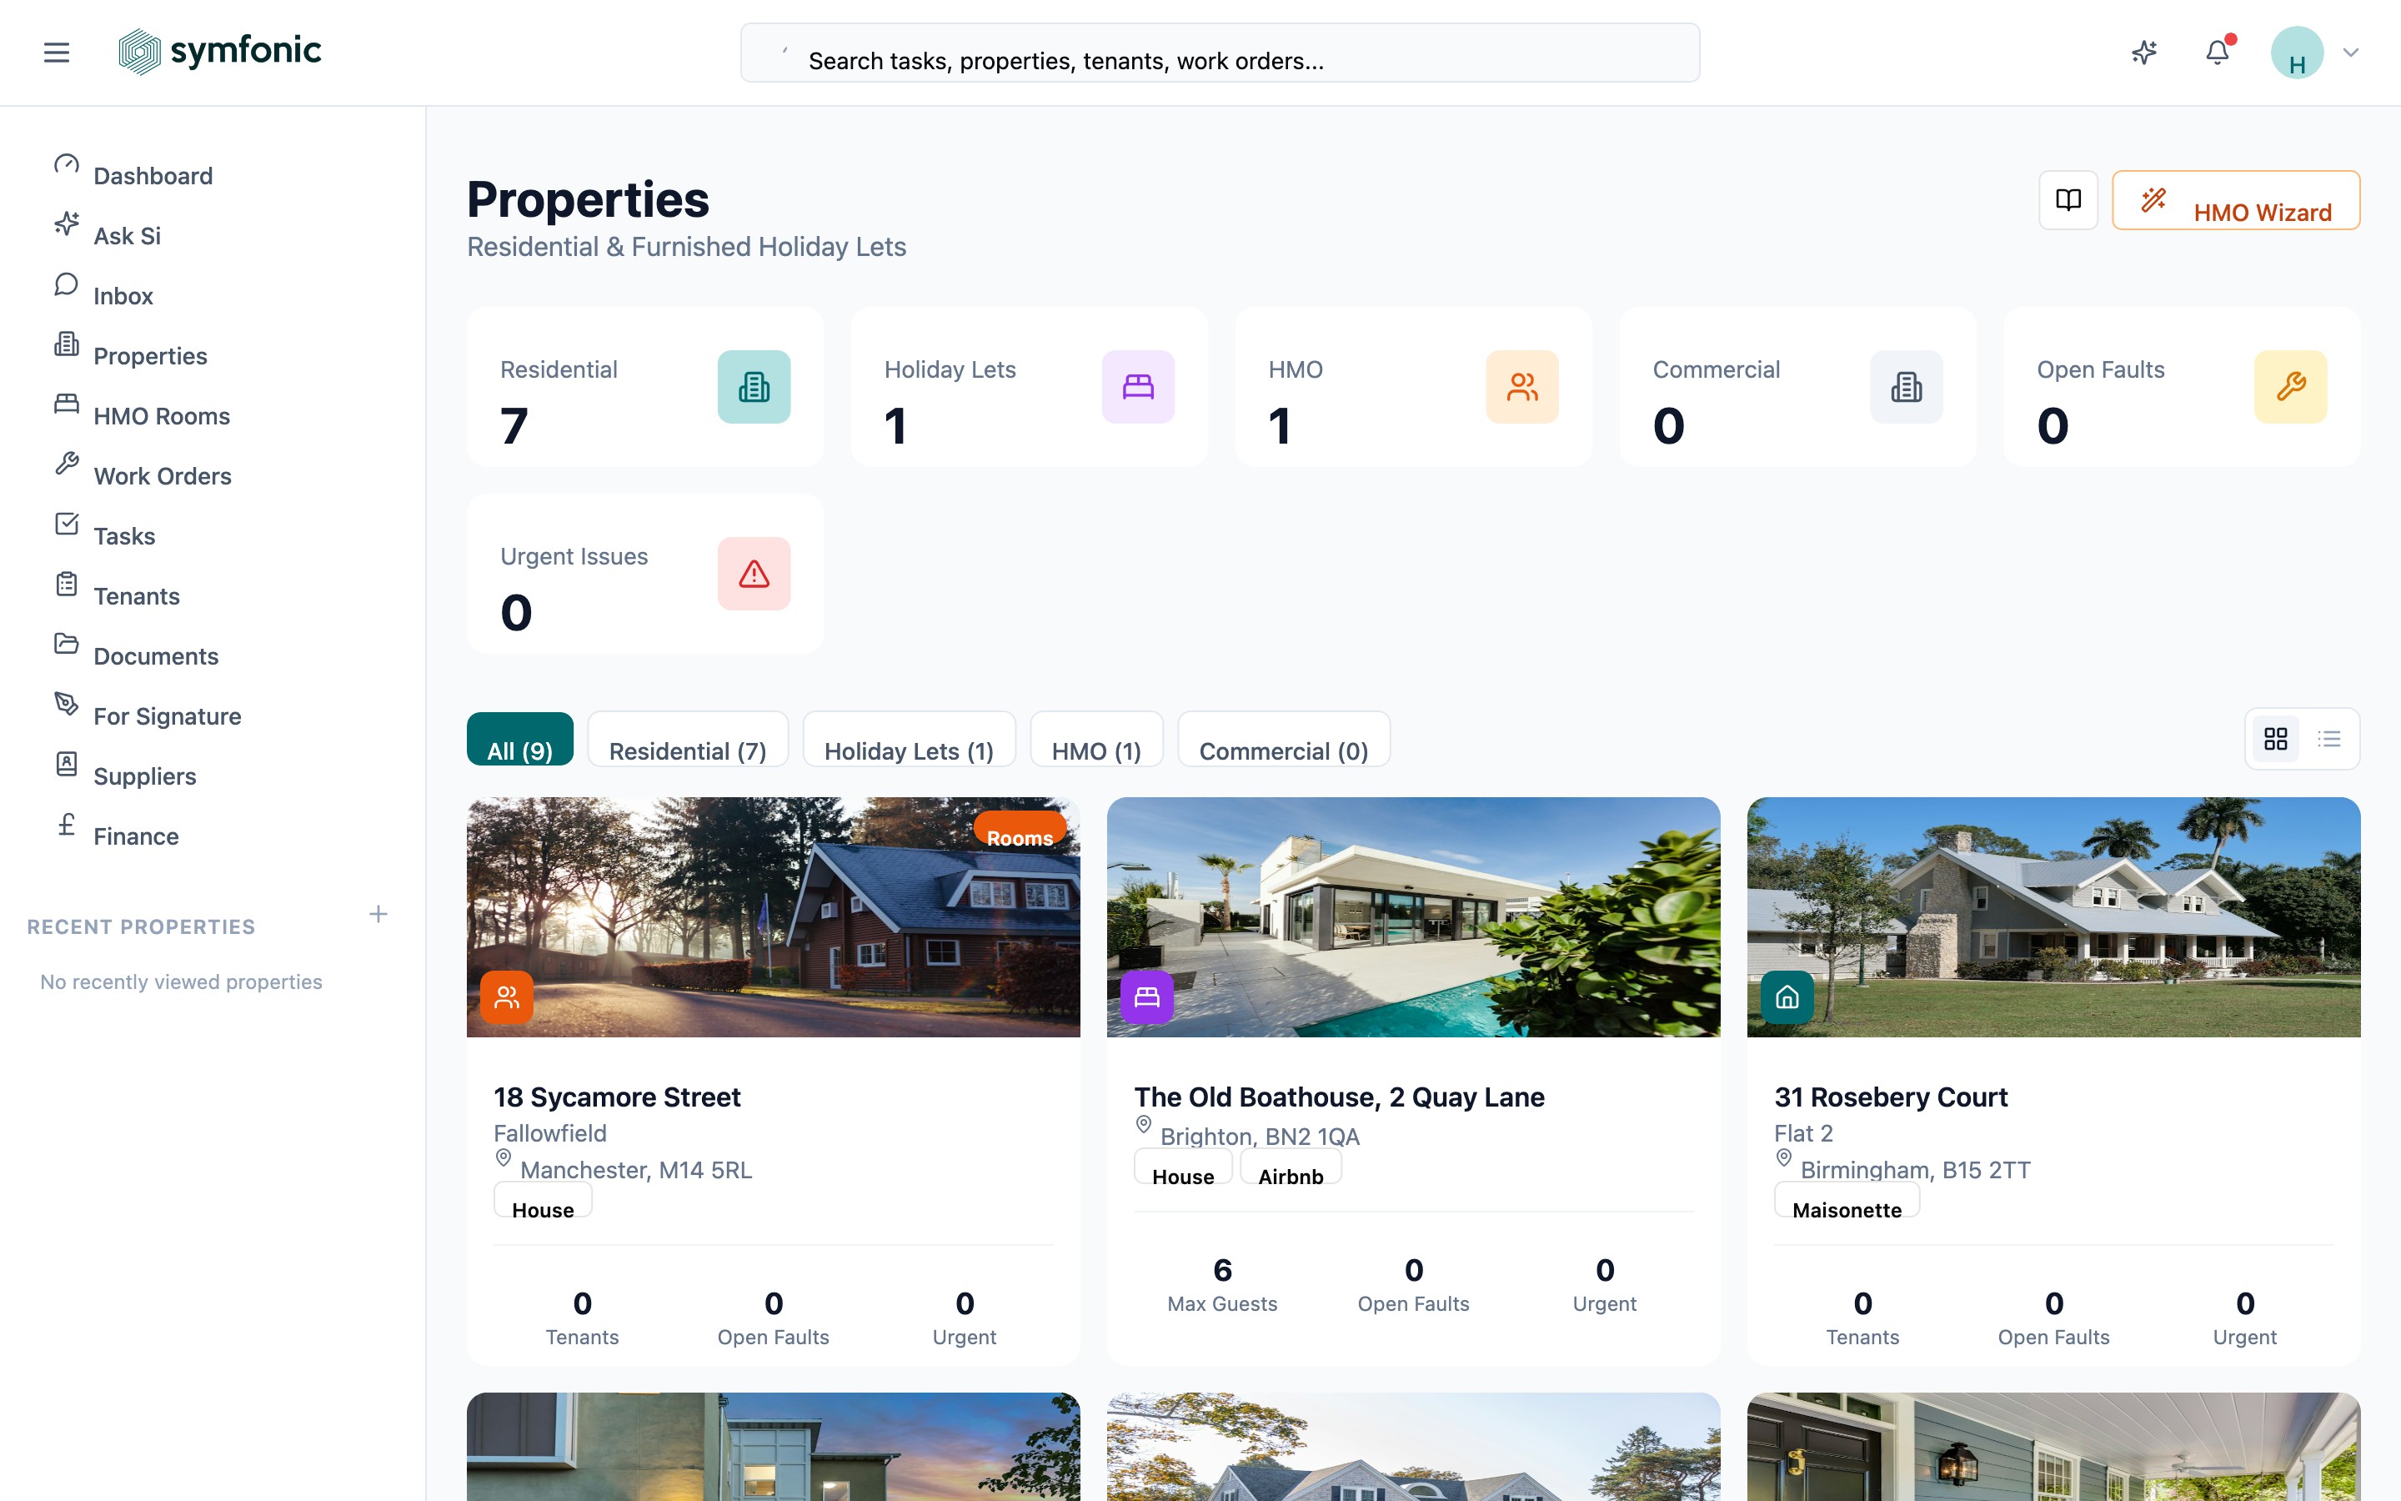Click the symfonic logo
The image size is (2401, 1501).
219,52
